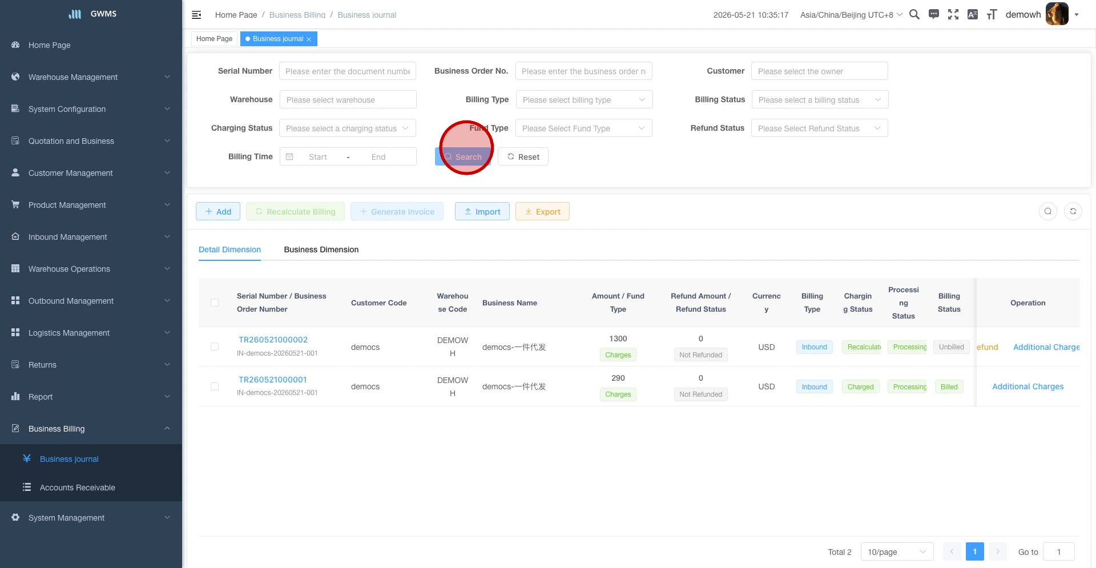Viewport: 1096px width, 568px height.
Task: Open the 10/page page size dropdown
Action: pyautogui.click(x=897, y=552)
